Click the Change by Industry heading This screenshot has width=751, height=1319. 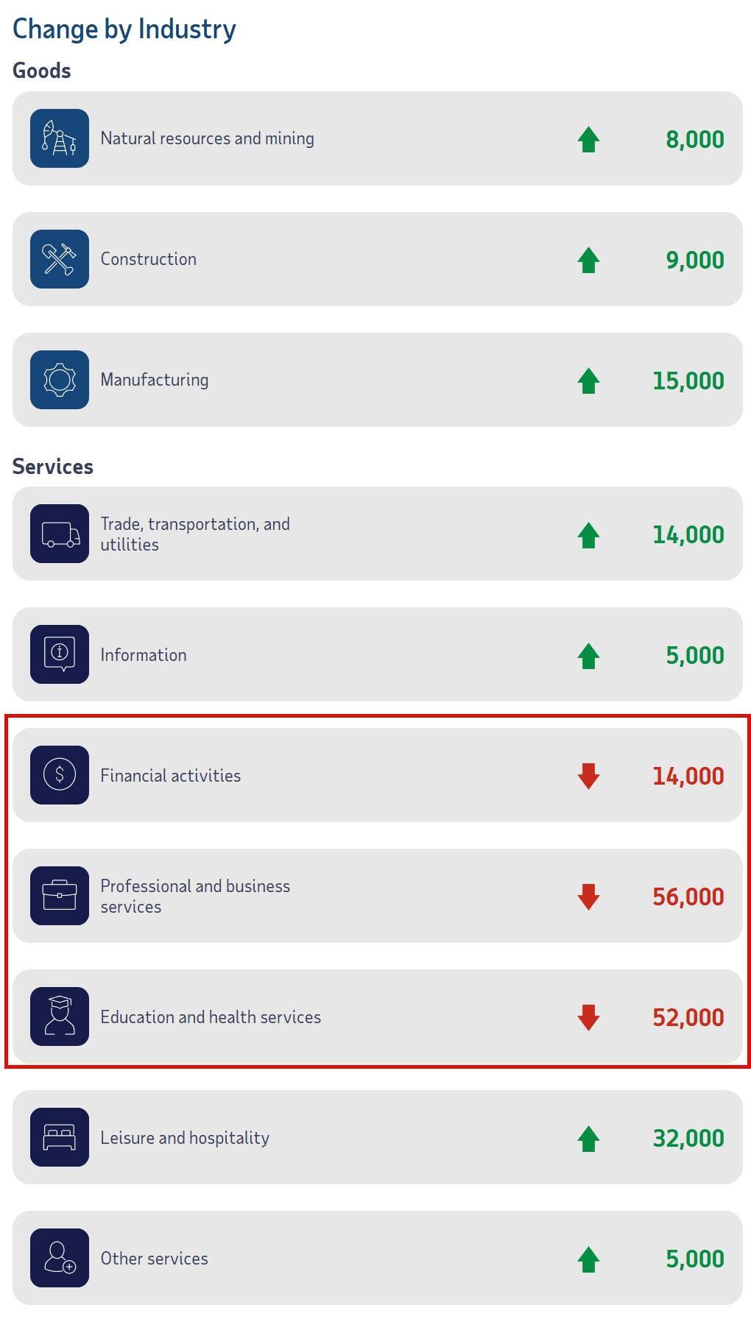[x=124, y=29]
